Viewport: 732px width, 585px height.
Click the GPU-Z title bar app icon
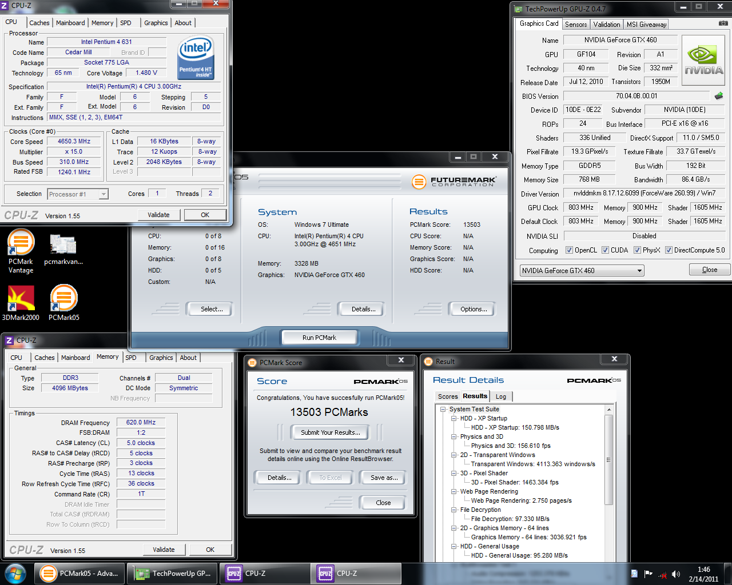518,9
